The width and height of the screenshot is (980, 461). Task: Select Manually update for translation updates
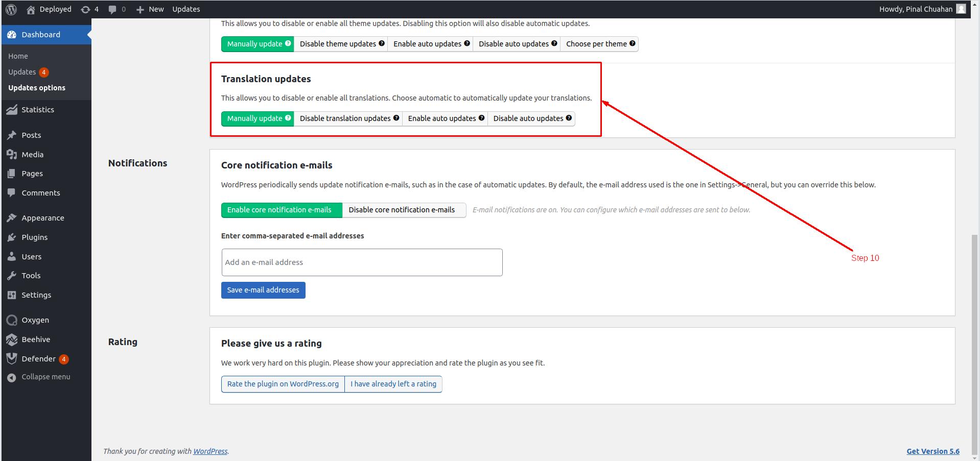(258, 118)
